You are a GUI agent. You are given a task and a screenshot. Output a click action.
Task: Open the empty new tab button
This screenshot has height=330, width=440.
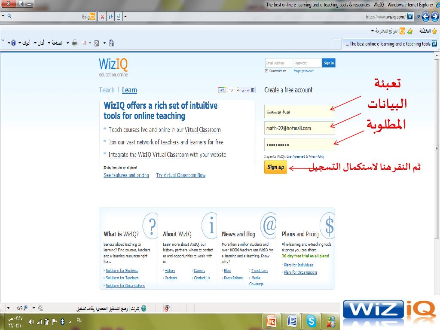click(x=337, y=44)
